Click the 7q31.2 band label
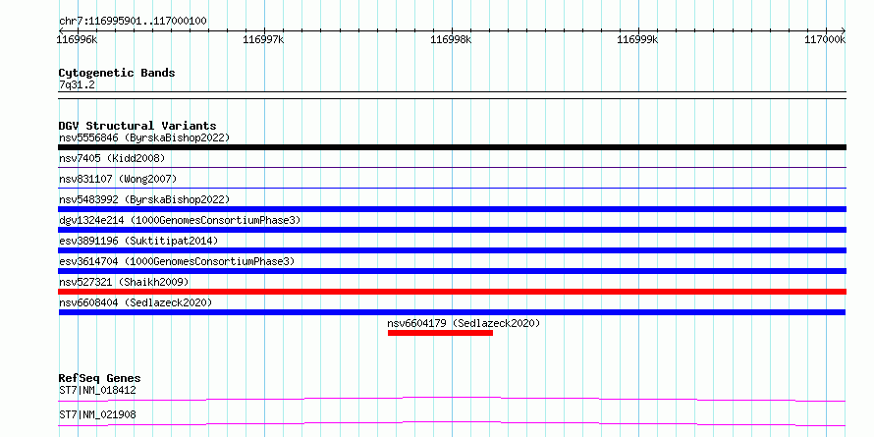The image size is (874, 437). [77, 85]
